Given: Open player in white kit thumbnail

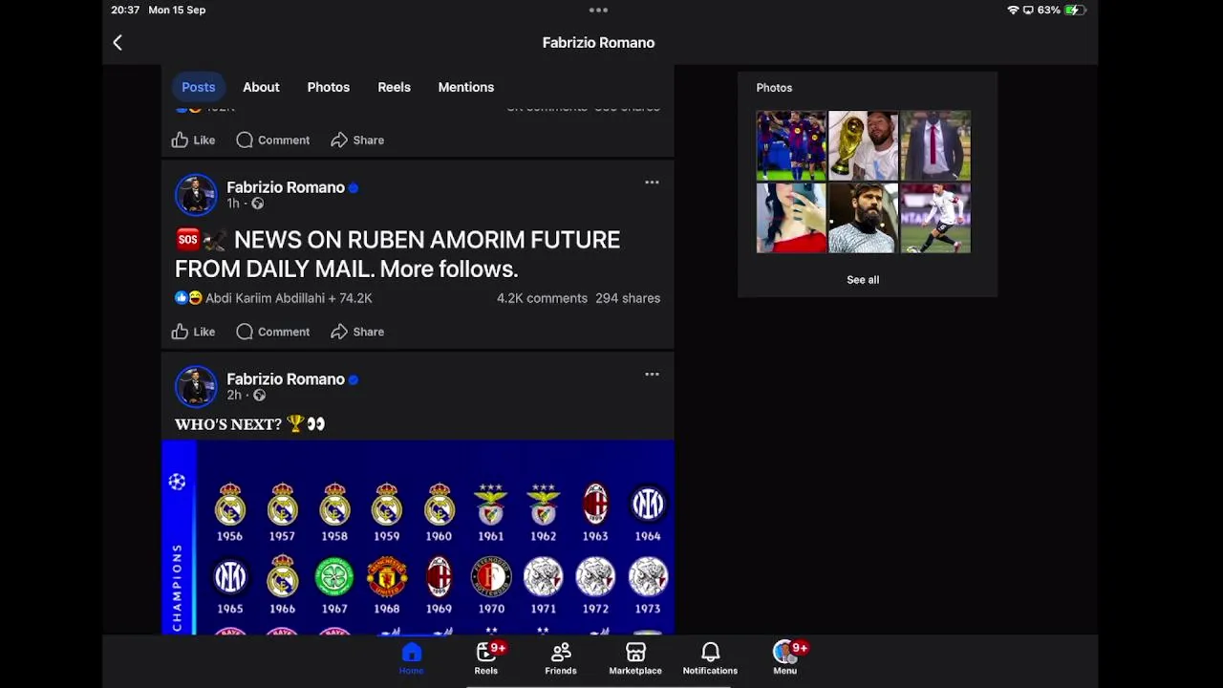Looking at the screenshot, I should pos(935,219).
